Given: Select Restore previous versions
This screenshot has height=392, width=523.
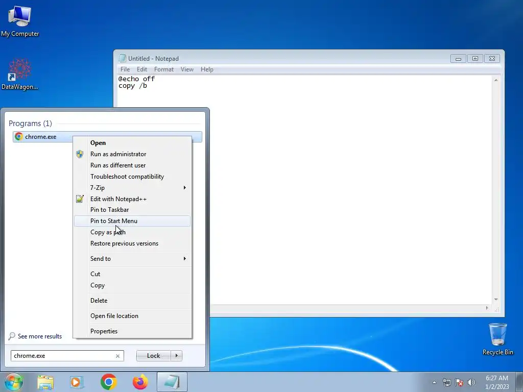Looking at the screenshot, I should tap(132, 243).
